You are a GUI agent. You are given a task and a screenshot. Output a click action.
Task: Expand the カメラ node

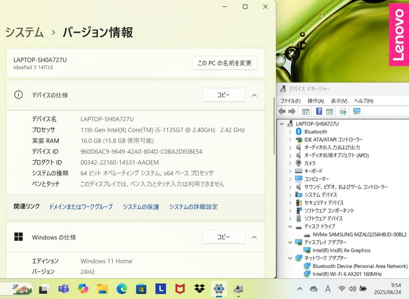pyautogui.click(x=290, y=163)
